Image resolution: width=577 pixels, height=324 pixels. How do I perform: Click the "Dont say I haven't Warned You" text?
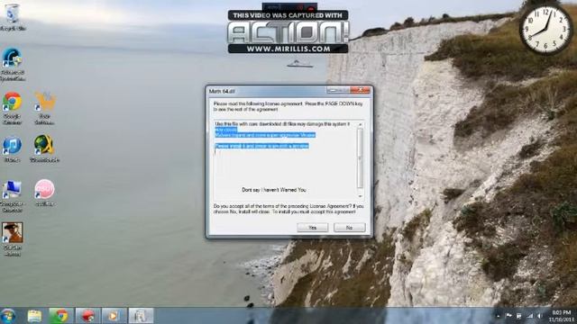click(x=274, y=190)
